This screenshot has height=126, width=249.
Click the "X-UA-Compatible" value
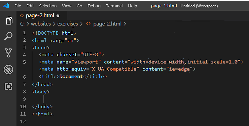coord(114,69)
